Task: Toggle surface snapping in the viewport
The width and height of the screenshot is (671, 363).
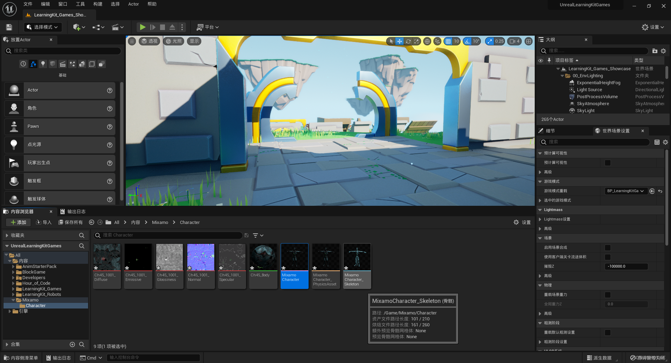Action: [437, 41]
